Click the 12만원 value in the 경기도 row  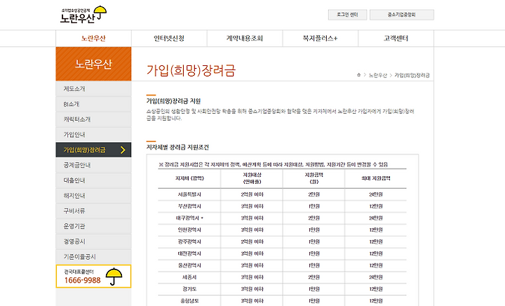coord(375,289)
